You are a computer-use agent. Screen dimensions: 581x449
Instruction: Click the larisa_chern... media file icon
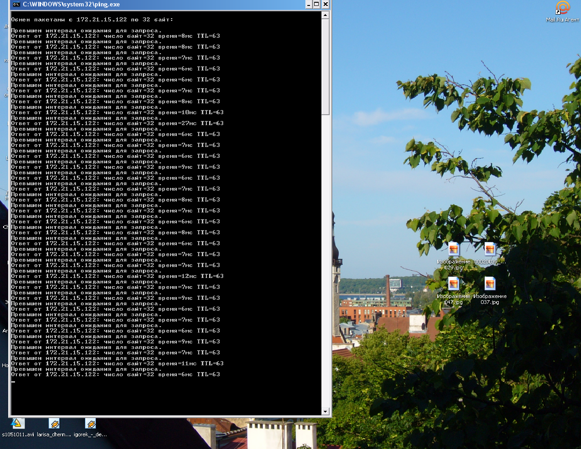(x=54, y=424)
